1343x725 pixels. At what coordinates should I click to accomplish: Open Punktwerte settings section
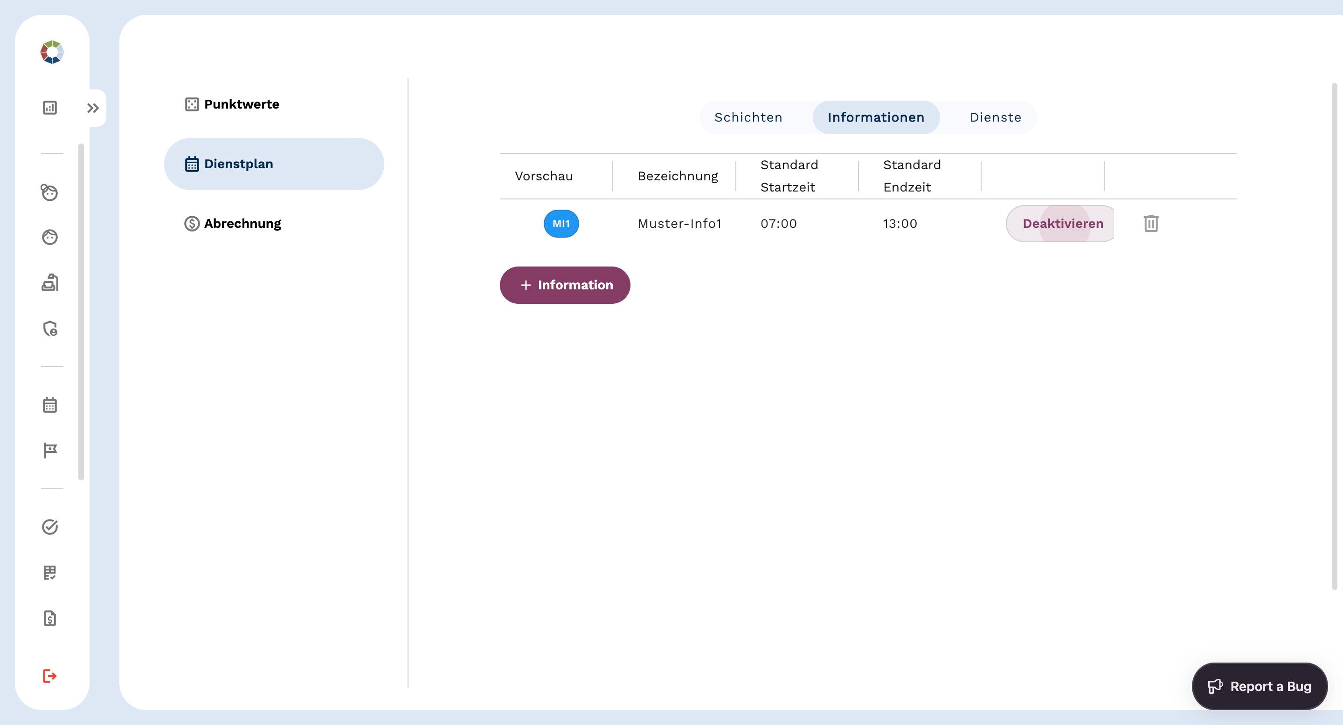[x=241, y=104]
